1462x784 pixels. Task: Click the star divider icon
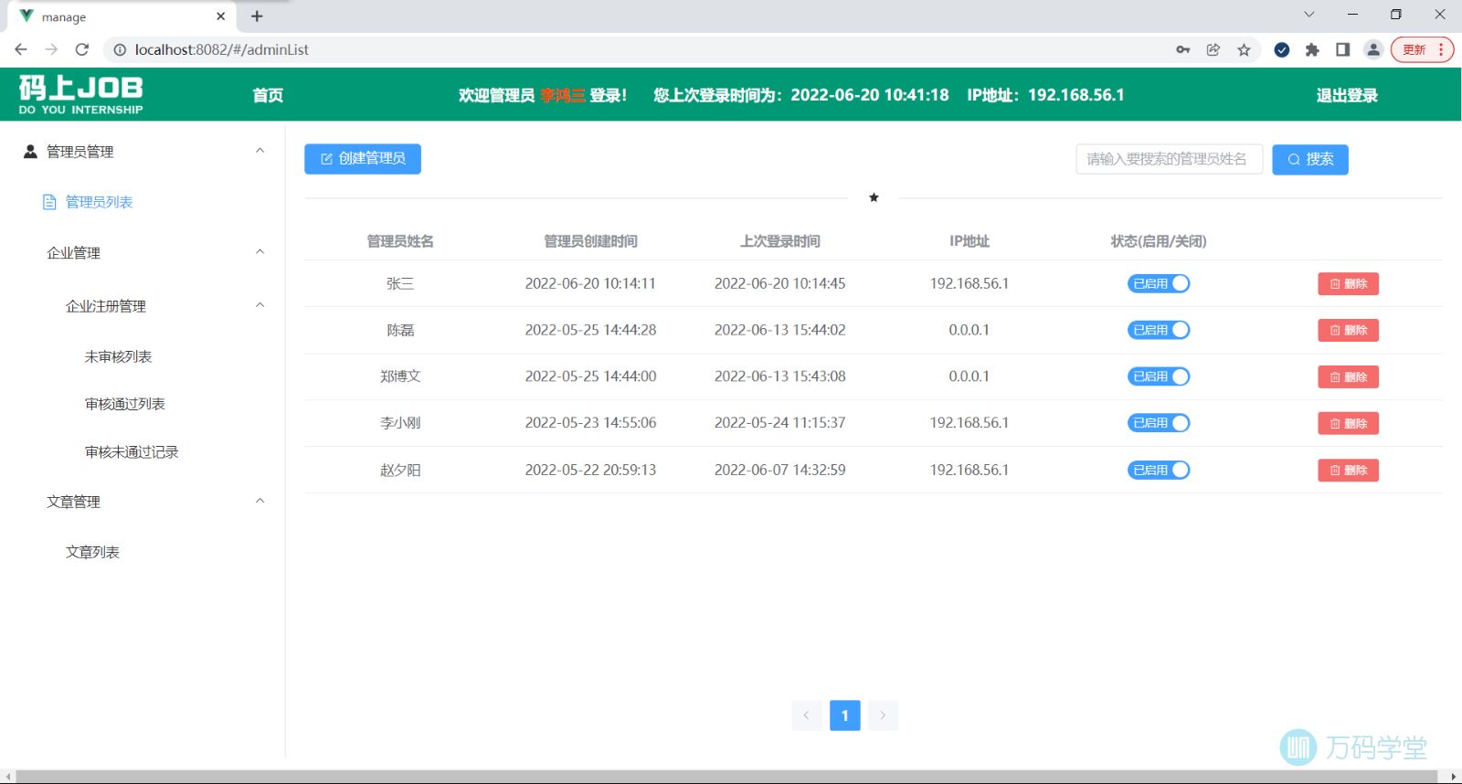874,197
